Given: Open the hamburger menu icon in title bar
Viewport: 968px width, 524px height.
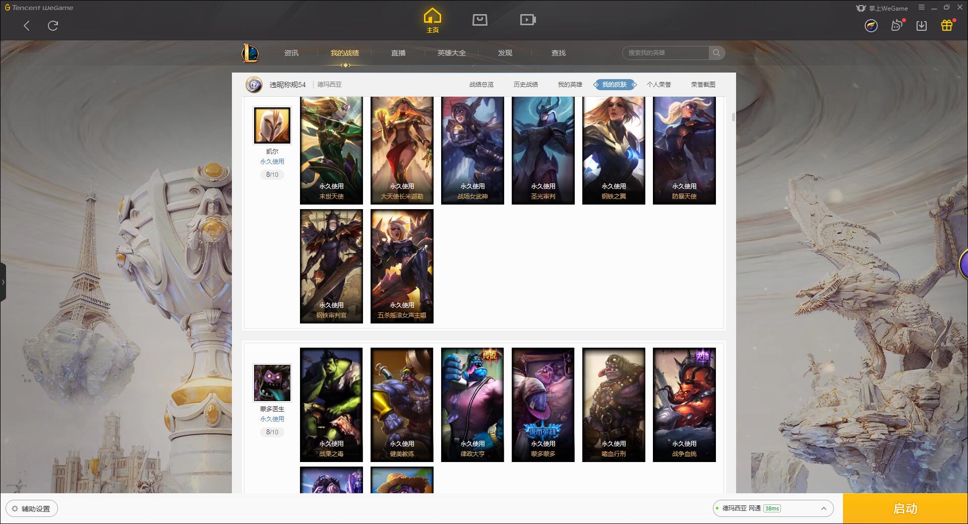Looking at the screenshot, I should 922,8.
